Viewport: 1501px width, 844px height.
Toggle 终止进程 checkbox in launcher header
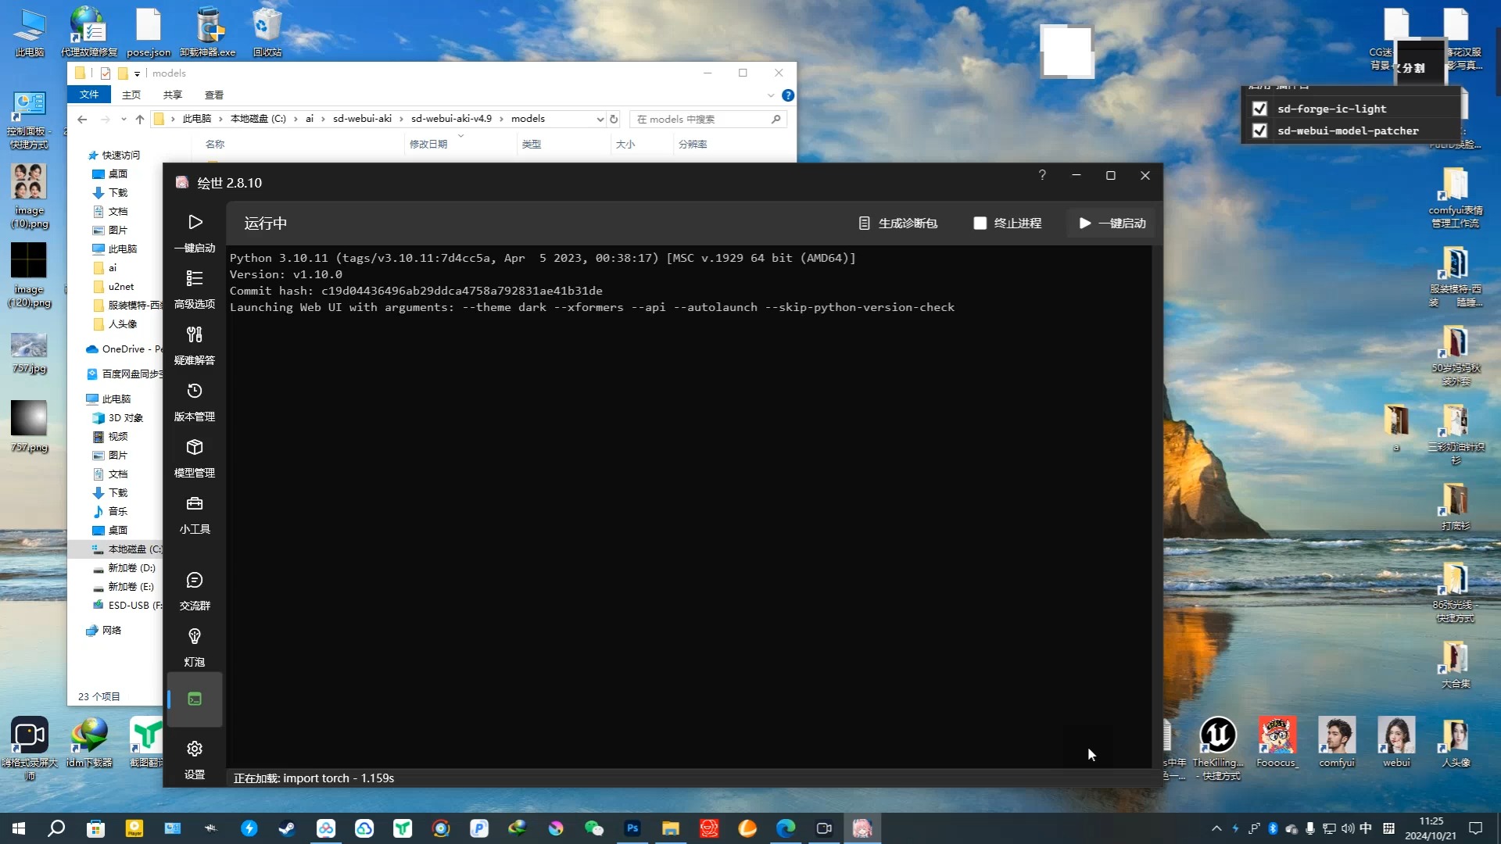pyautogui.click(x=980, y=224)
